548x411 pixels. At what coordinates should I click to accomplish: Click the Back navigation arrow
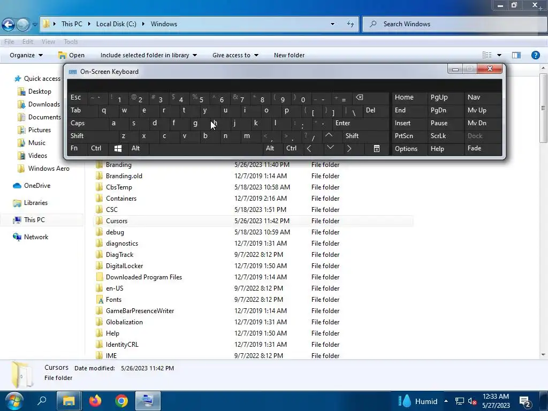click(x=9, y=25)
